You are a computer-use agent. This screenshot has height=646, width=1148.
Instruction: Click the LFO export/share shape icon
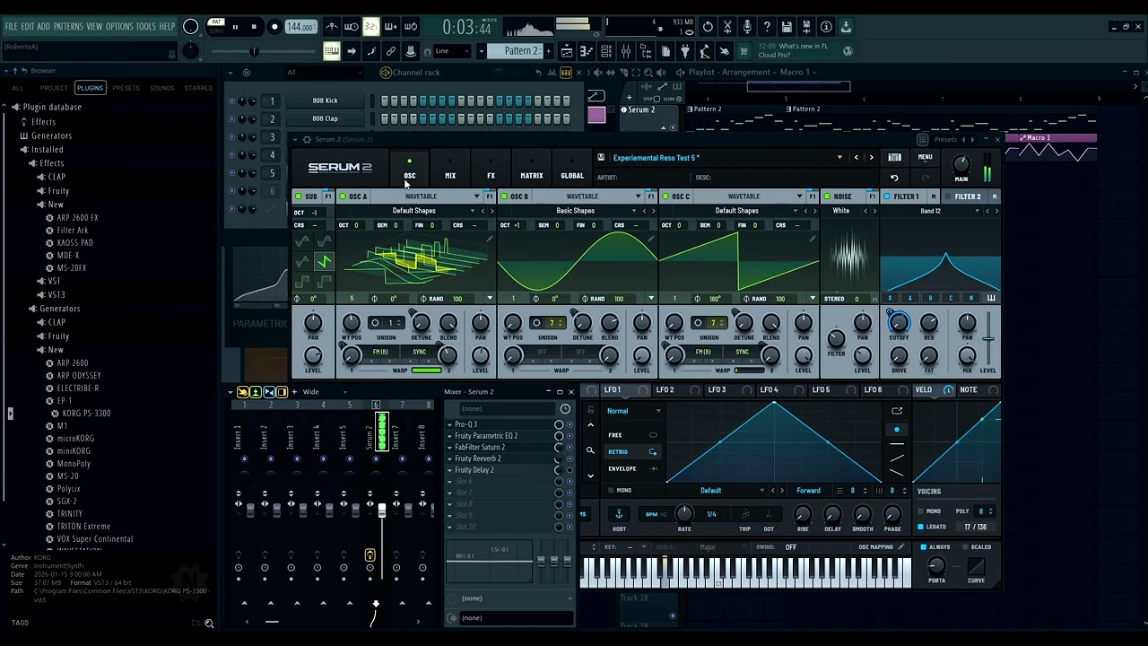click(897, 411)
